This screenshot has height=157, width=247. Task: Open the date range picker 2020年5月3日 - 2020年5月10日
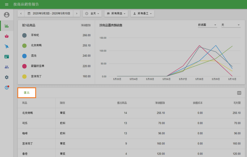tap(49, 14)
